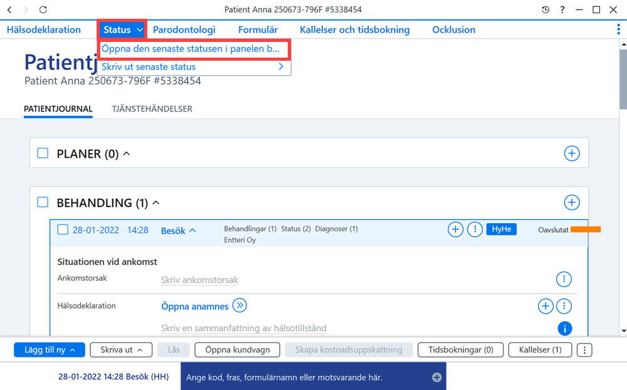Viewport: 627px width, 390px height.
Task: Add a new plan with PLANER plus icon
Action: (572, 153)
